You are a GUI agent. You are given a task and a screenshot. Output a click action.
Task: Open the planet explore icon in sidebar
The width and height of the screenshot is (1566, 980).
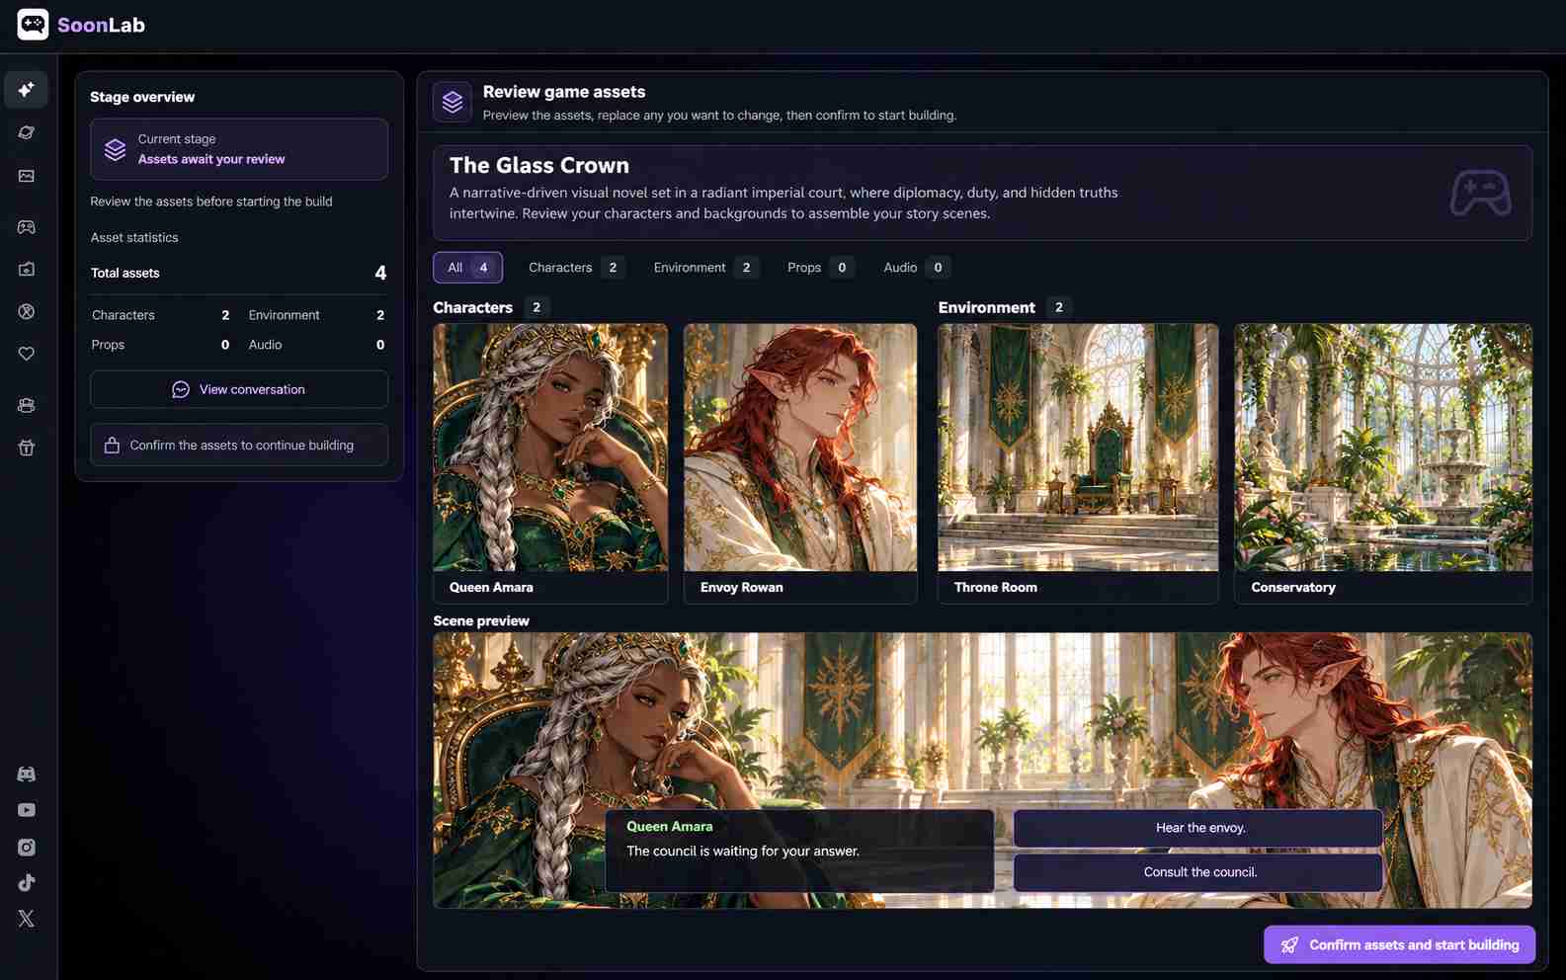tap(27, 132)
